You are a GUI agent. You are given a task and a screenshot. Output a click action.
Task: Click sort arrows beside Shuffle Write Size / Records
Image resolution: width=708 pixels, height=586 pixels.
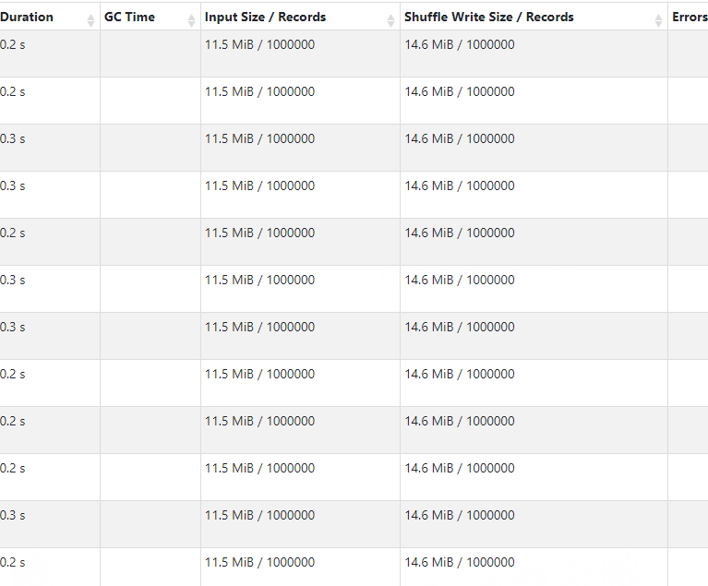click(658, 18)
